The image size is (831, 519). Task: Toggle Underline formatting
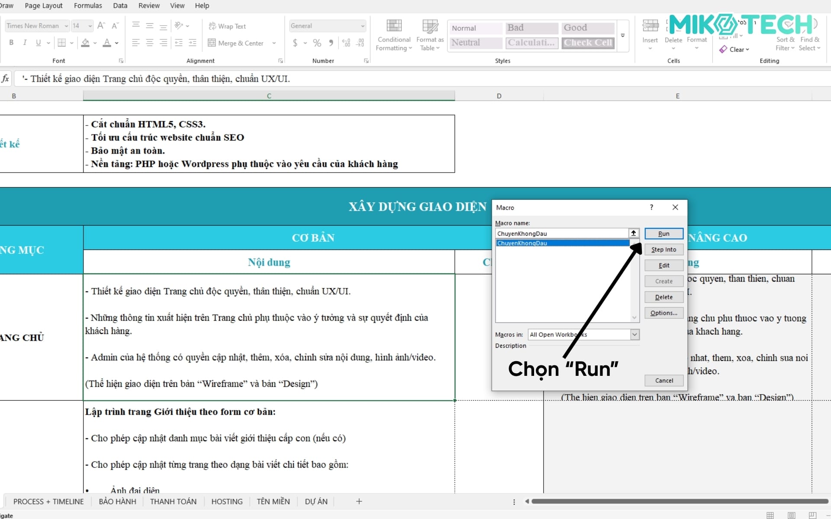pyautogui.click(x=39, y=43)
